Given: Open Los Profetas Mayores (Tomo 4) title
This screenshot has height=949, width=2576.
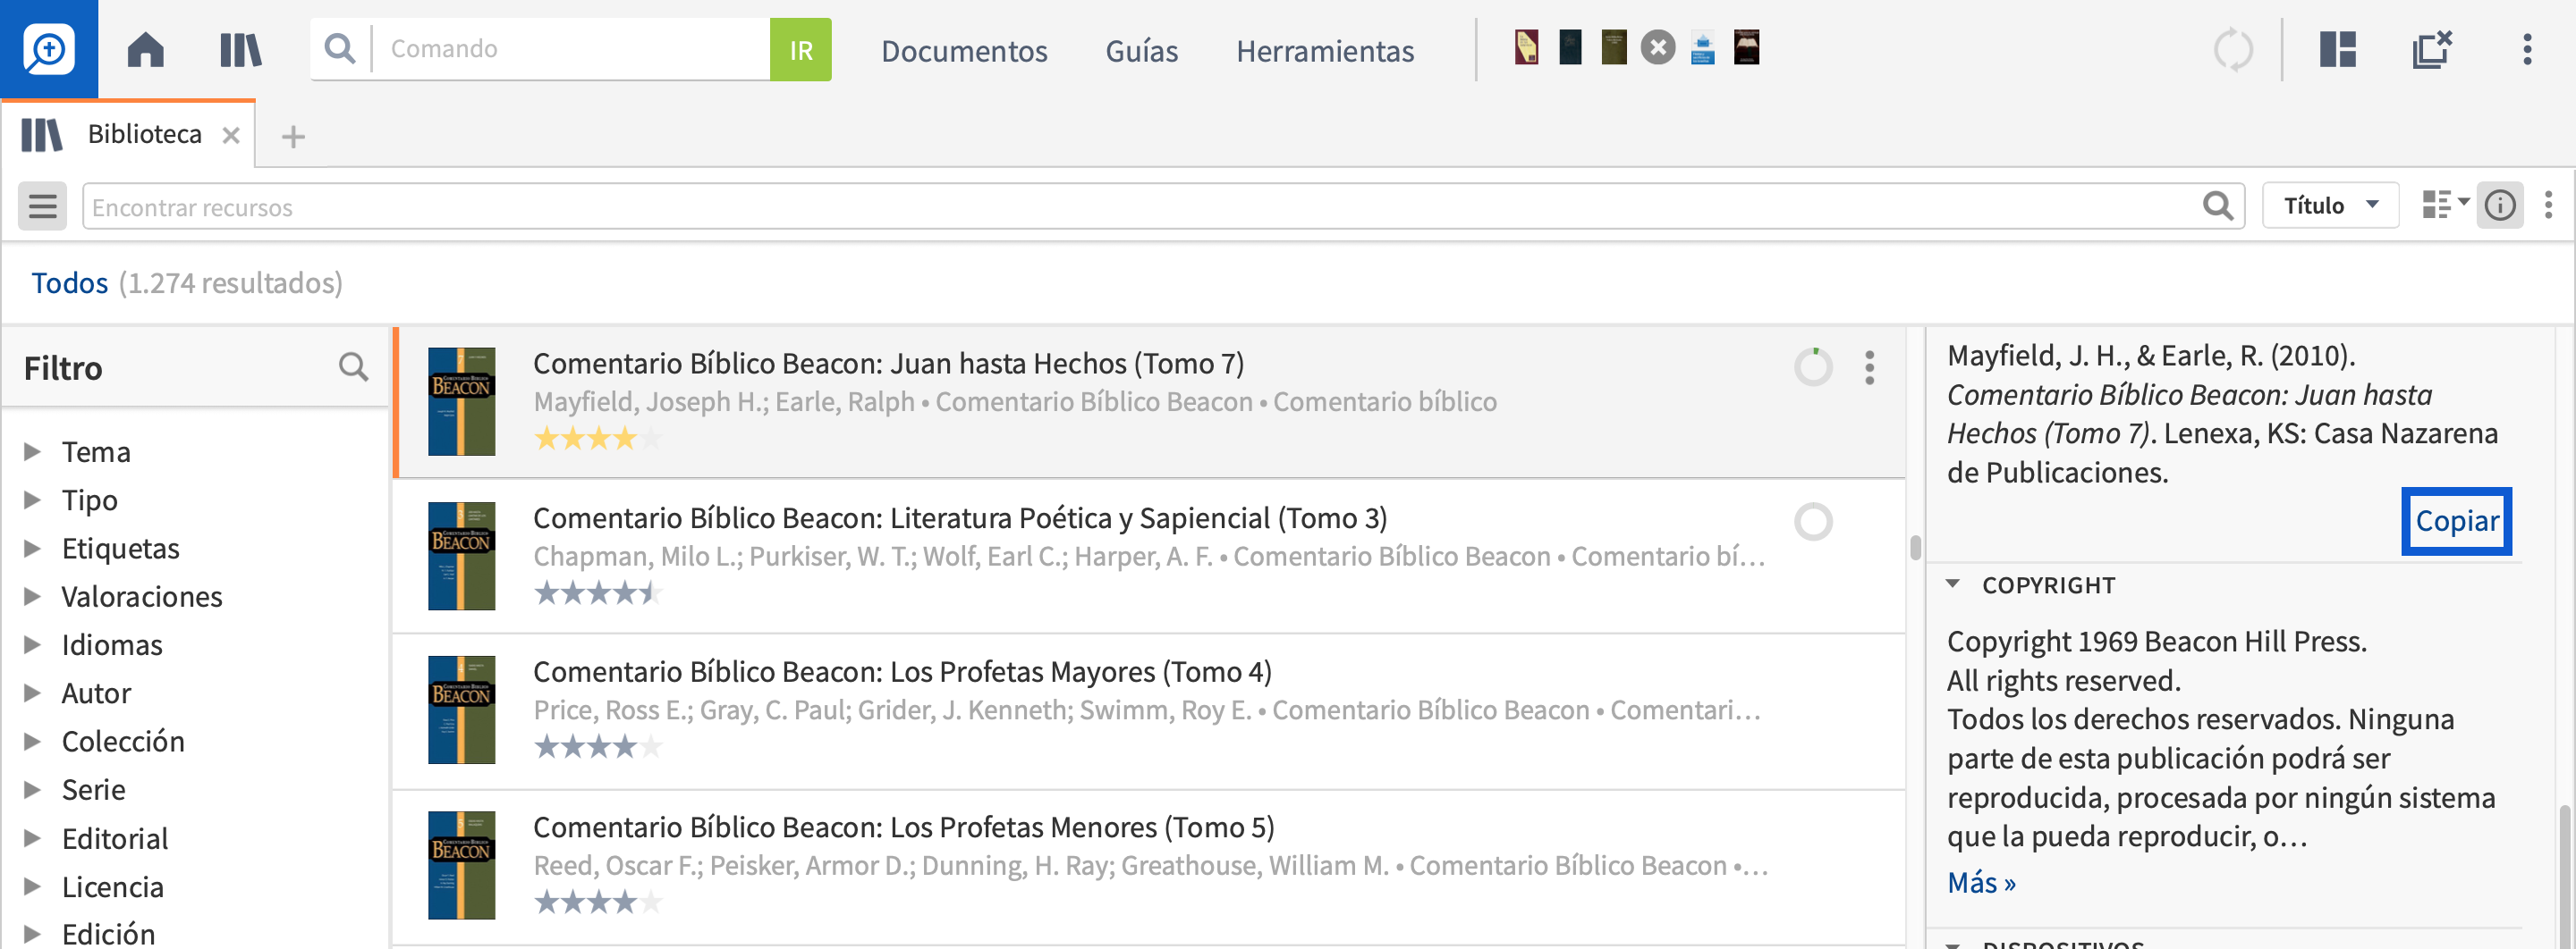Looking at the screenshot, I should [x=902, y=671].
